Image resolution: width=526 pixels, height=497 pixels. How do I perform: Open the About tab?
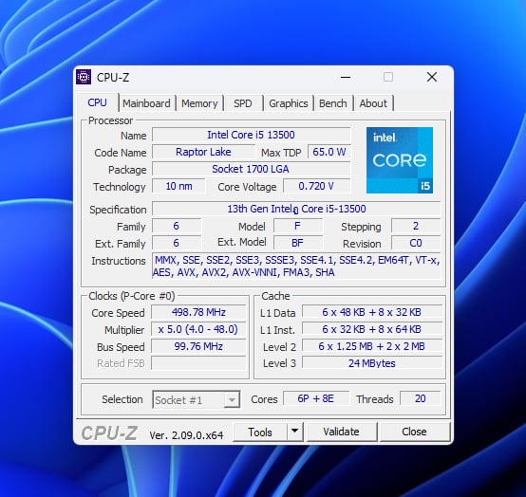pyautogui.click(x=373, y=103)
